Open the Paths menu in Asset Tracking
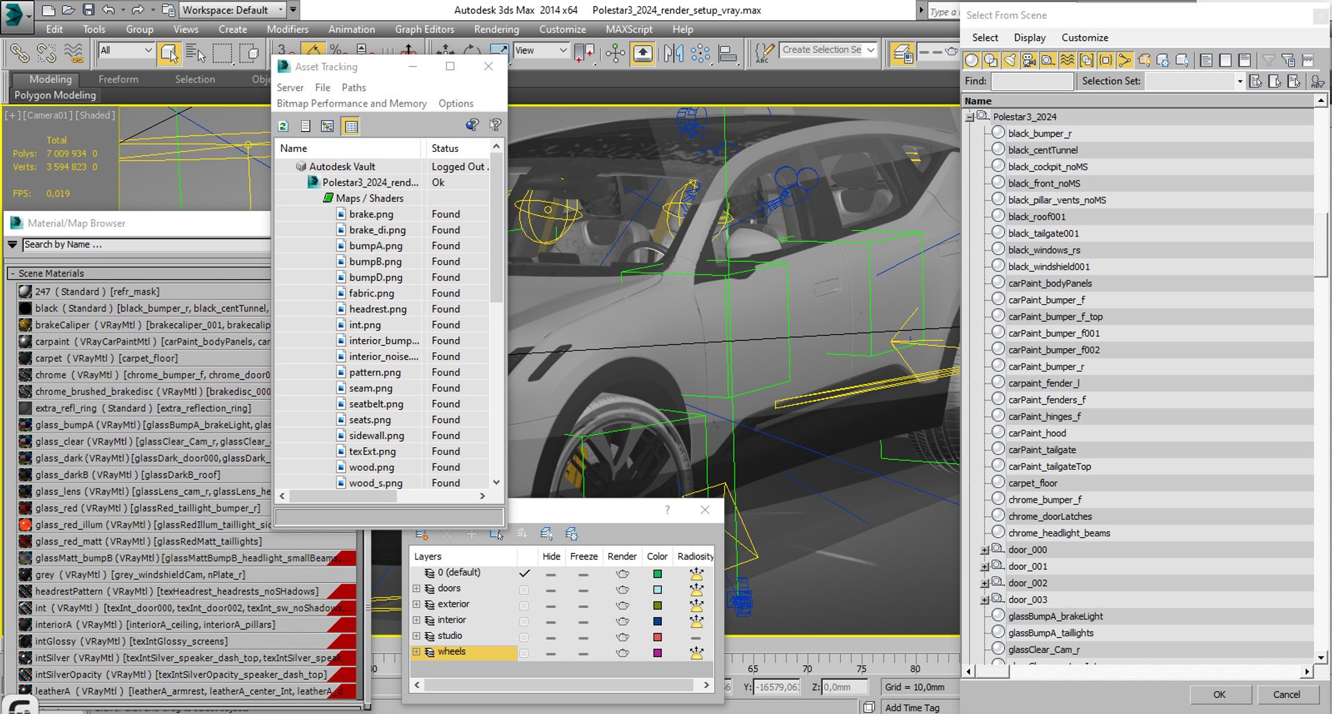The width and height of the screenshot is (1332, 714). click(x=354, y=87)
